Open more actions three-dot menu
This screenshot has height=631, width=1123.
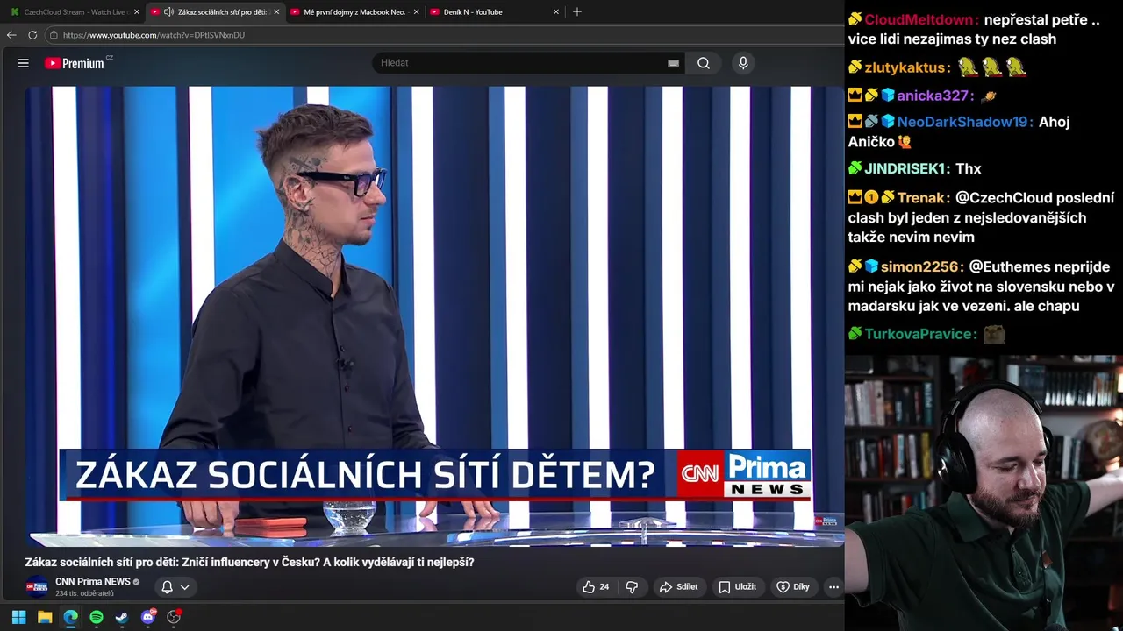point(833,587)
